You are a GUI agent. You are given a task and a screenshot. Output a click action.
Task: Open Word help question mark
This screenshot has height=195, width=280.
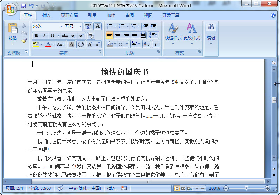pos(273,15)
